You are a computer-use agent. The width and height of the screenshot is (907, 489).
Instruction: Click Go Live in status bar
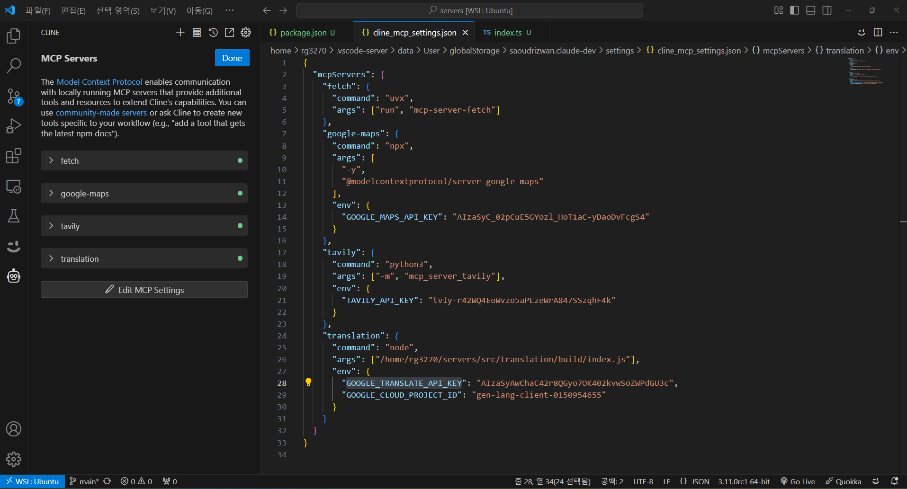(798, 481)
